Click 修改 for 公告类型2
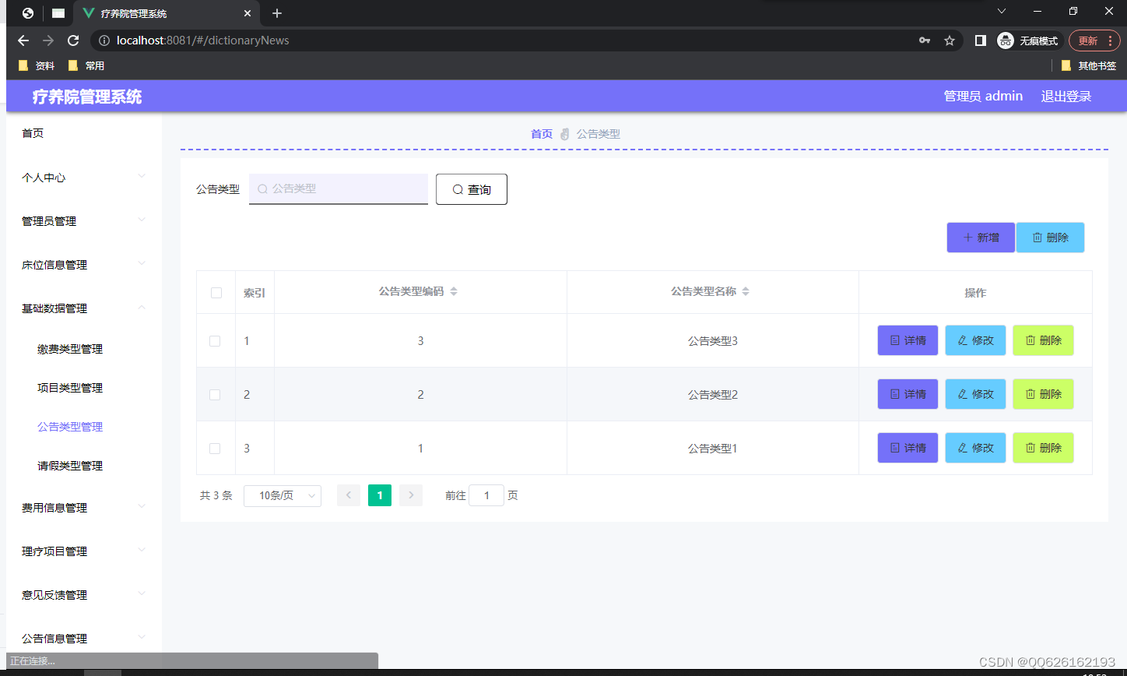The width and height of the screenshot is (1127, 676). [x=975, y=394]
